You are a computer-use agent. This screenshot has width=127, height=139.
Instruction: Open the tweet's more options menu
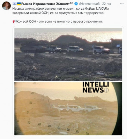tap(122, 4)
